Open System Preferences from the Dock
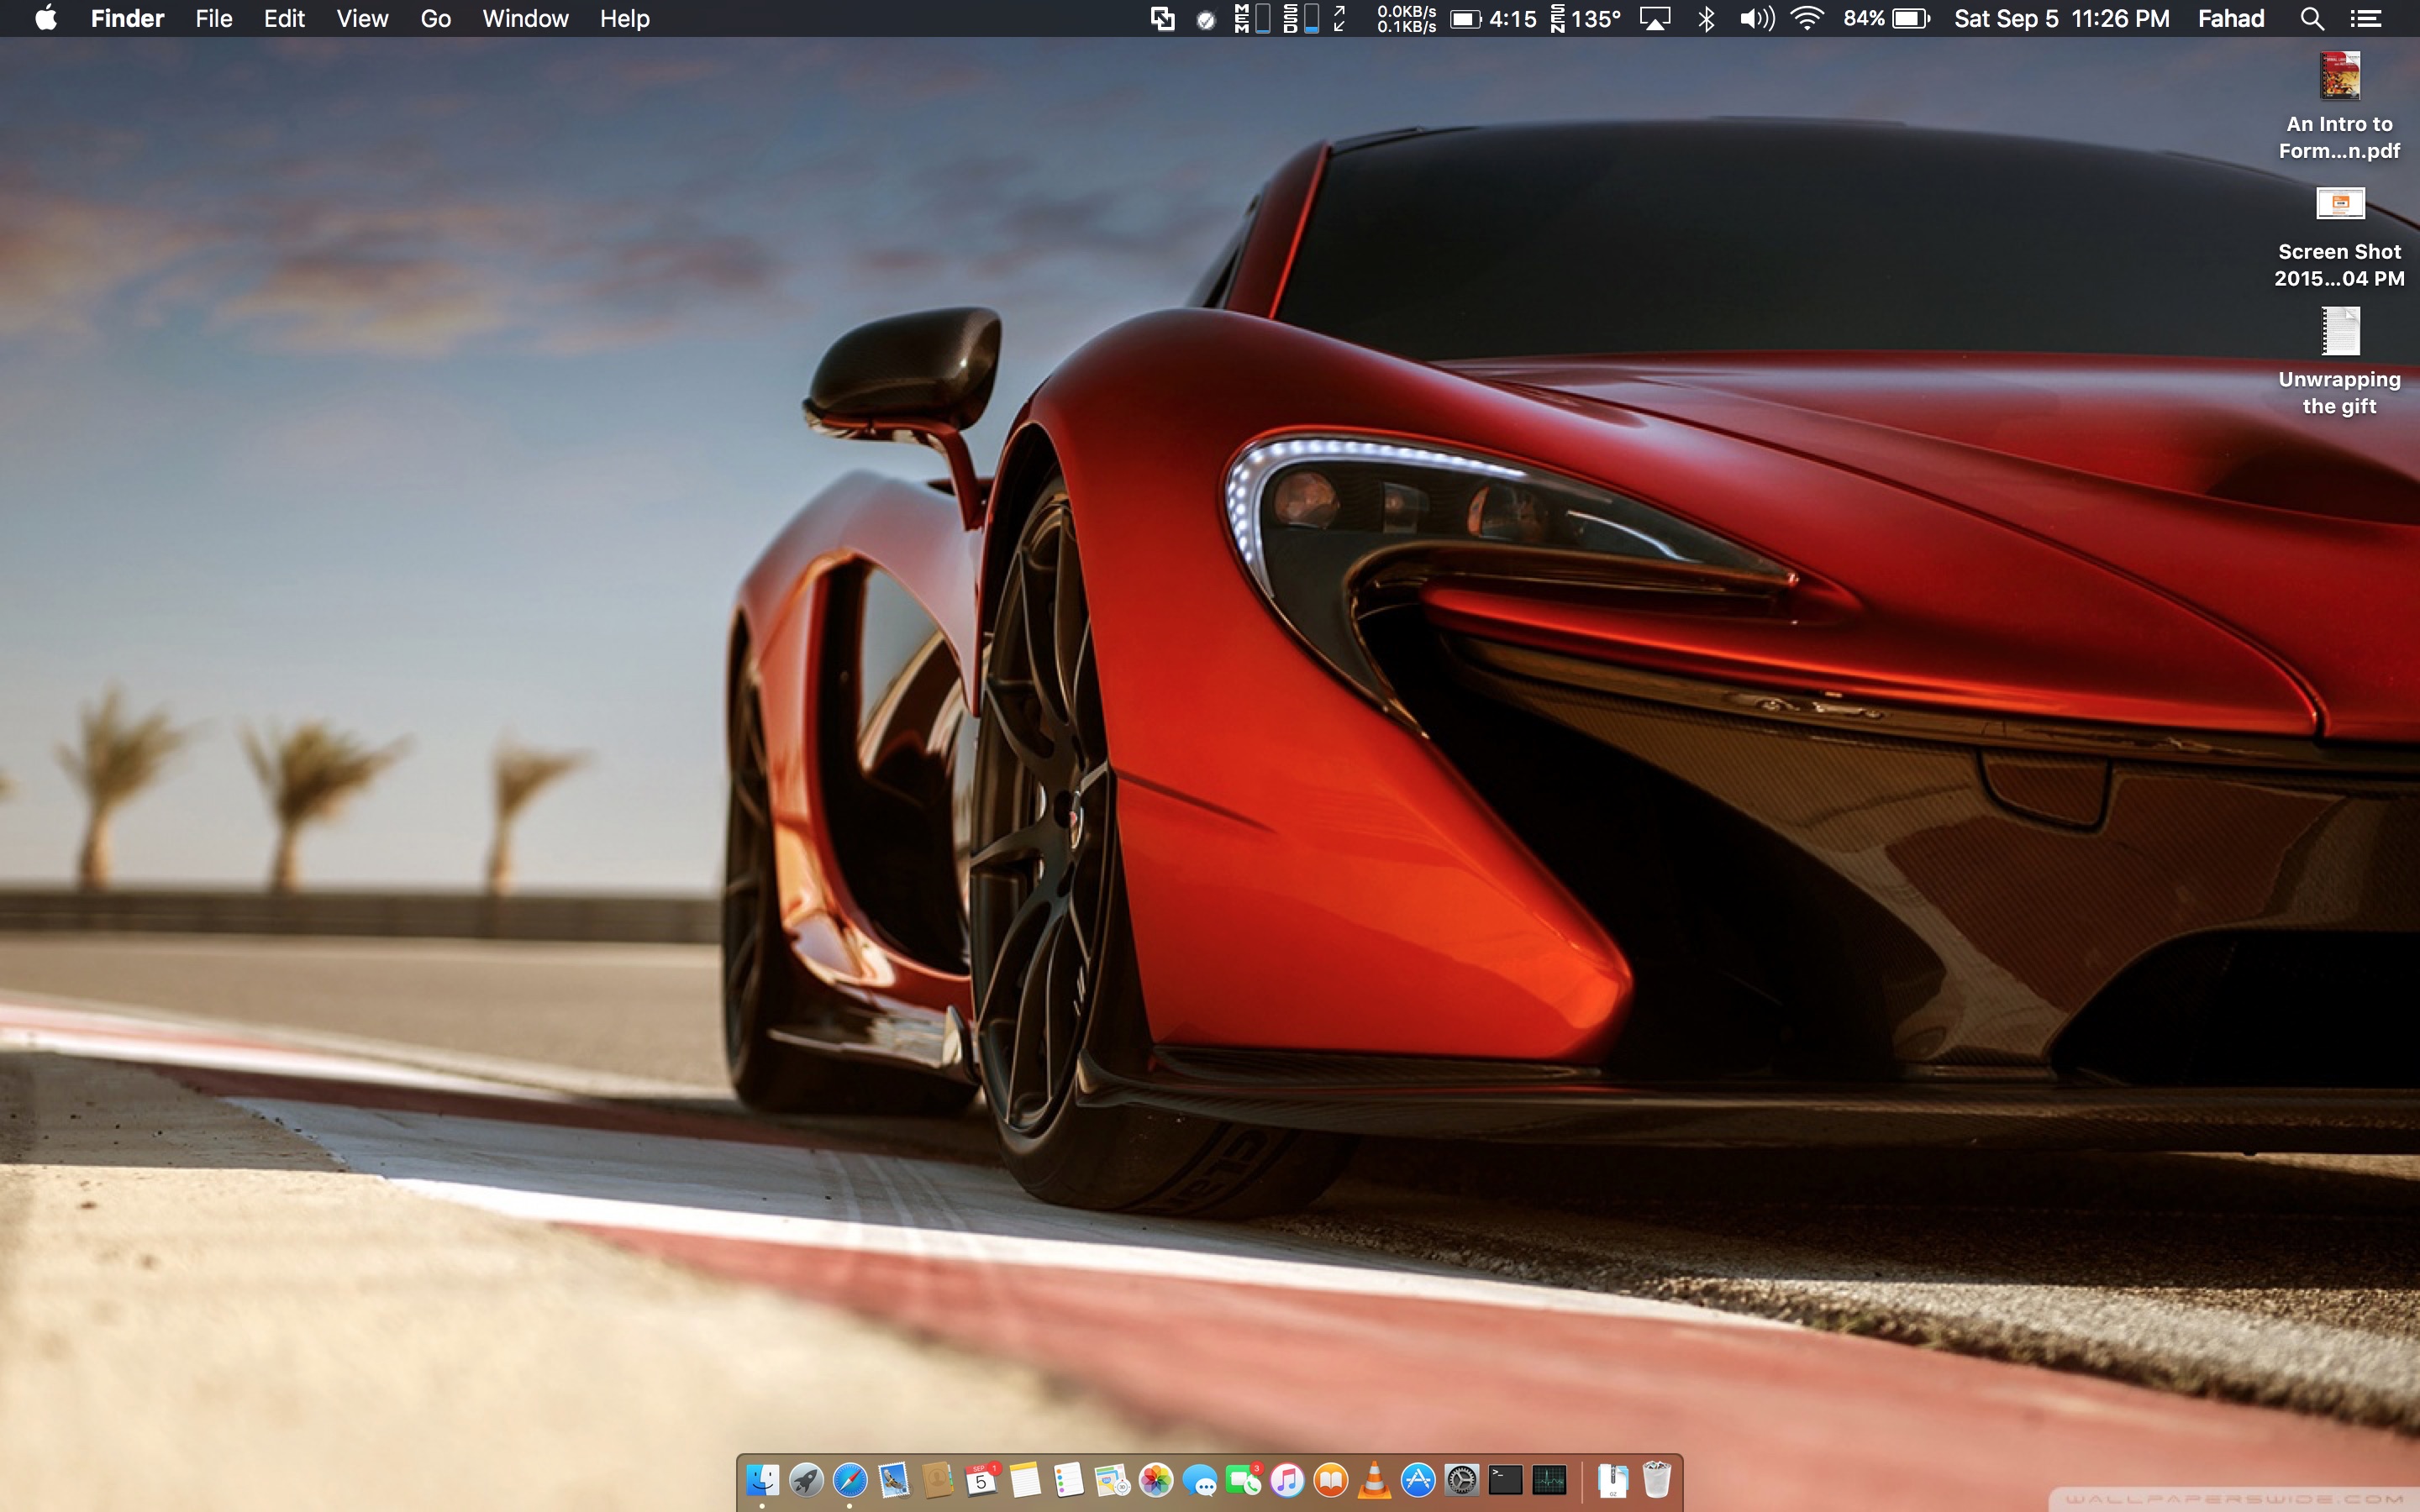Screen dimensions: 2420x1512 click(x=1462, y=1479)
